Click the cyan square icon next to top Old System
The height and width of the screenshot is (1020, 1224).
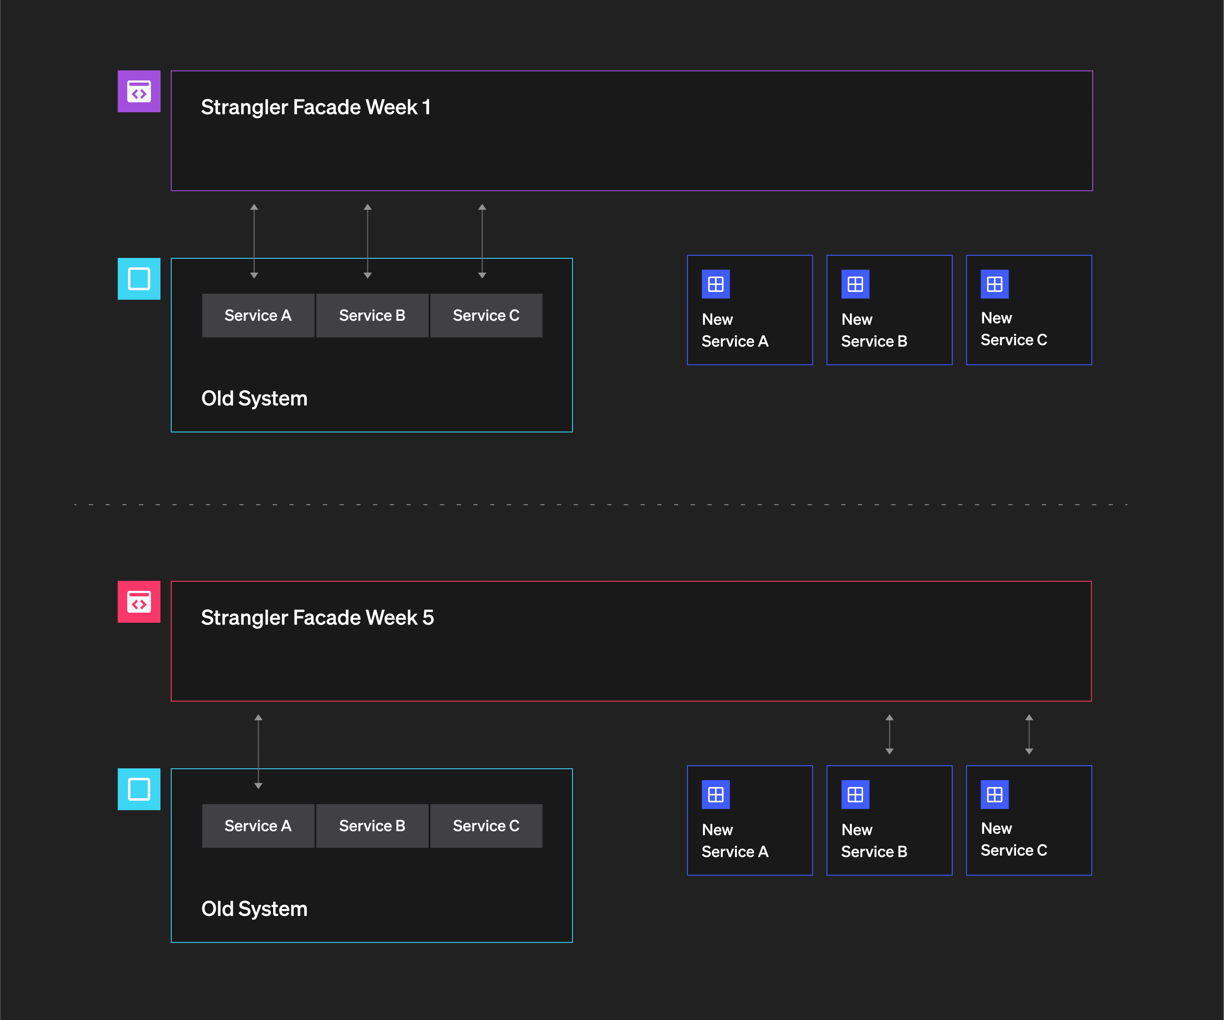(x=139, y=279)
